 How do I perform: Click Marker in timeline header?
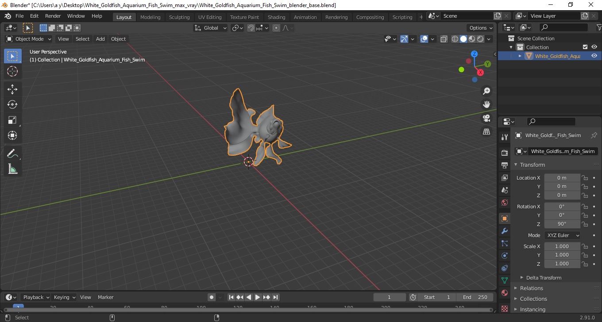click(x=105, y=297)
